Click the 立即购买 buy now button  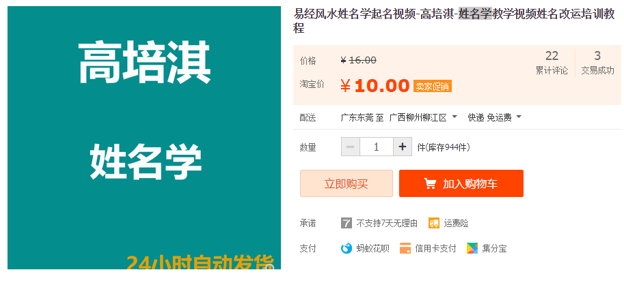tap(346, 183)
